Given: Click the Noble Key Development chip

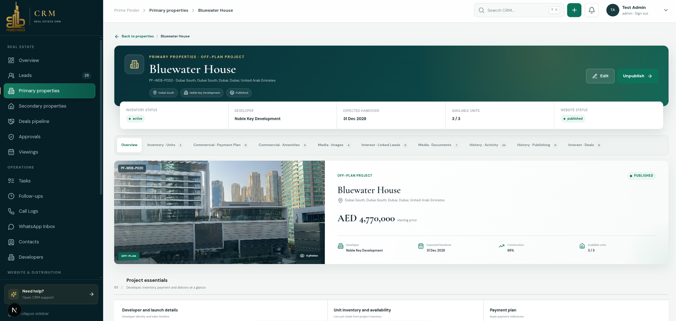Looking at the screenshot, I should (x=202, y=93).
